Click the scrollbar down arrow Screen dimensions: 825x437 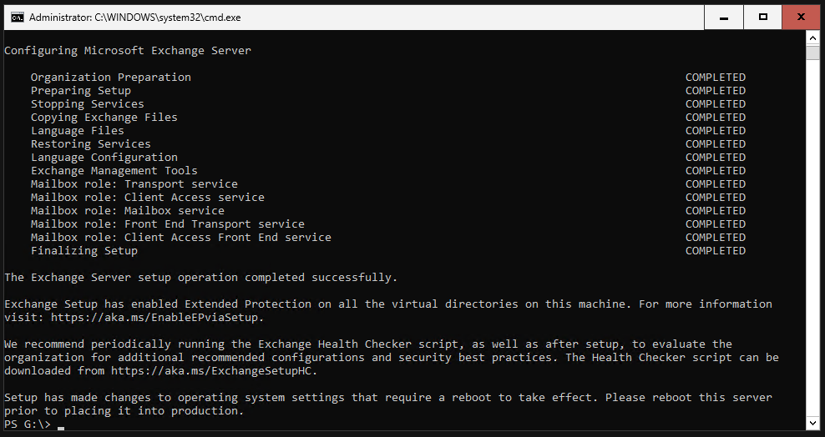(812, 424)
